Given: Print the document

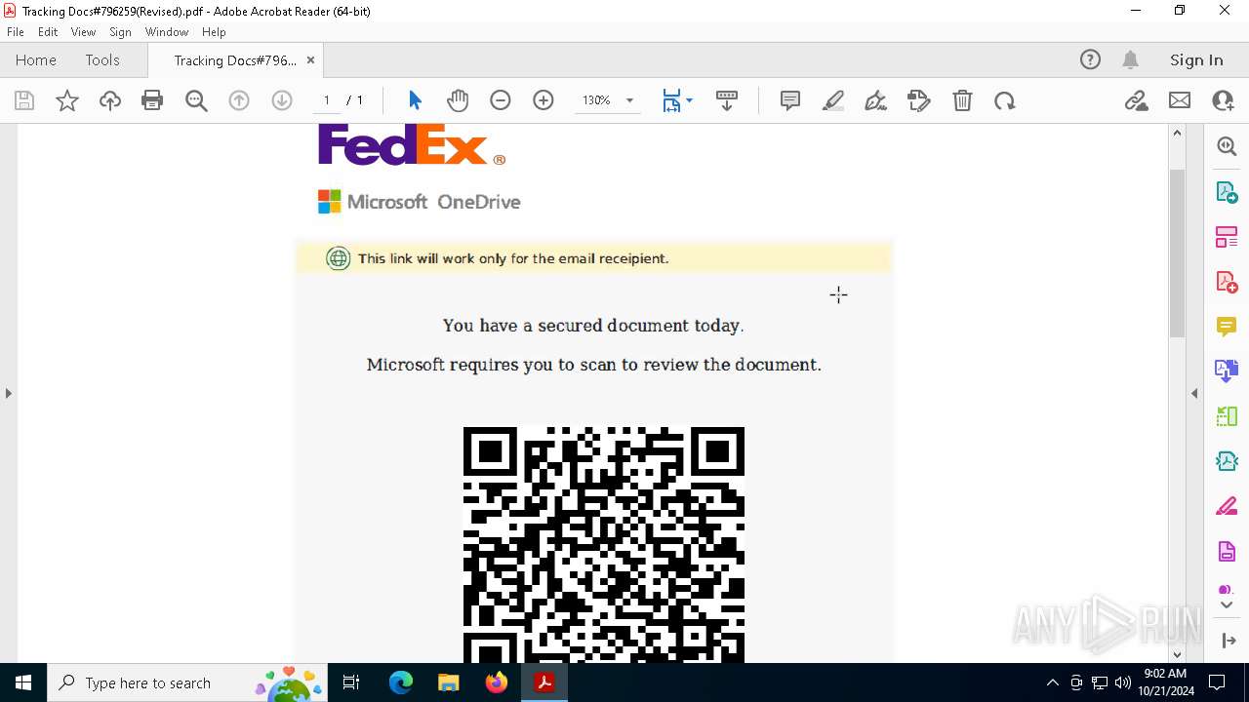Looking at the screenshot, I should coord(152,100).
